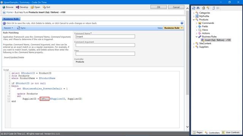Image resolution: width=243 pixels, height=136 pixels.
Task: Select the Products tree item
Action: (x=204, y=20)
